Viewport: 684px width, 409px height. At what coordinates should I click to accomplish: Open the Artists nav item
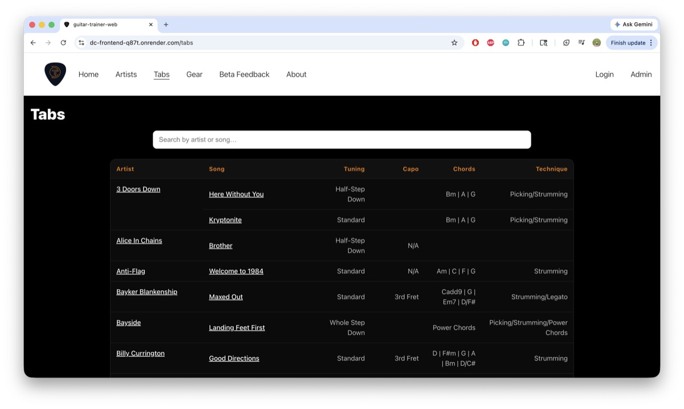click(x=126, y=74)
